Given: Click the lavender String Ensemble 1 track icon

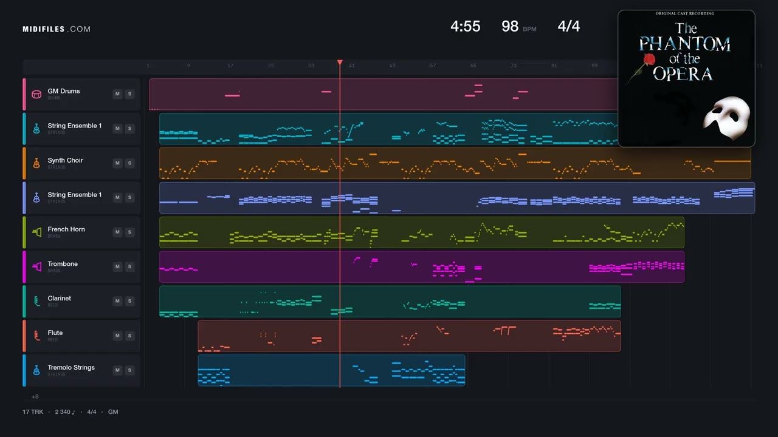Looking at the screenshot, I should (x=36, y=198).
